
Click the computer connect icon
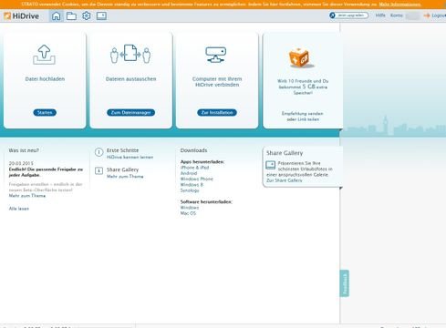click(x=216, y=55)
